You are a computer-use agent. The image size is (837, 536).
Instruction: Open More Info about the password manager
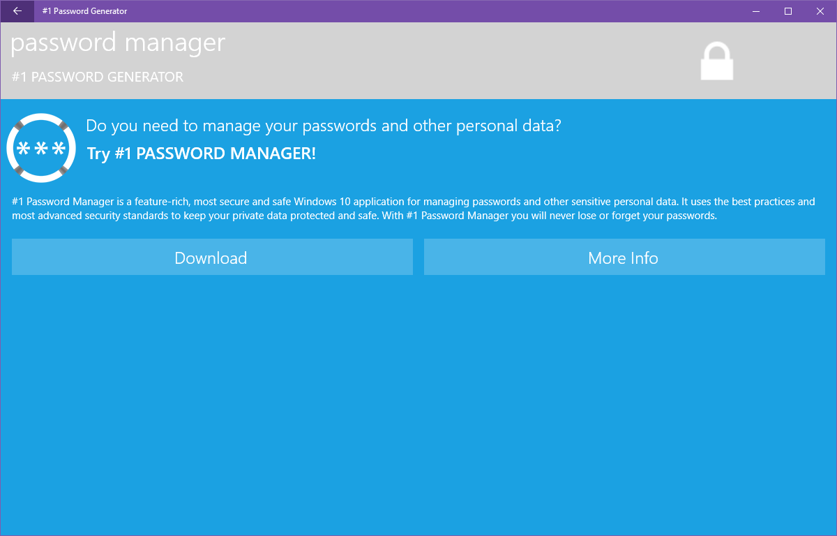click(x=624, y=258)
